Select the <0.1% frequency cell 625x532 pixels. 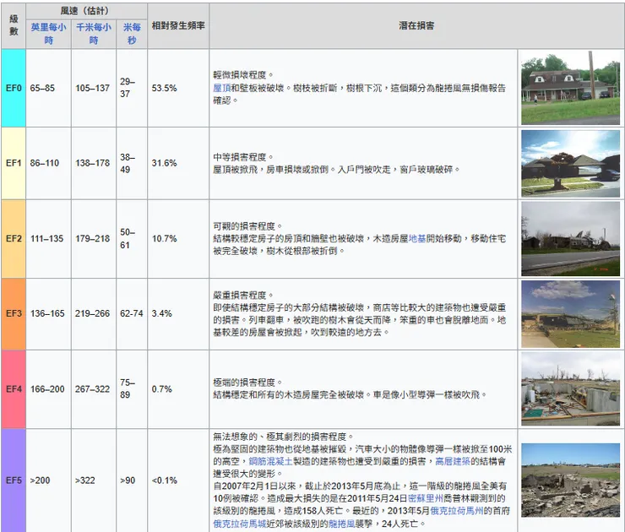(x=178, y=480)
